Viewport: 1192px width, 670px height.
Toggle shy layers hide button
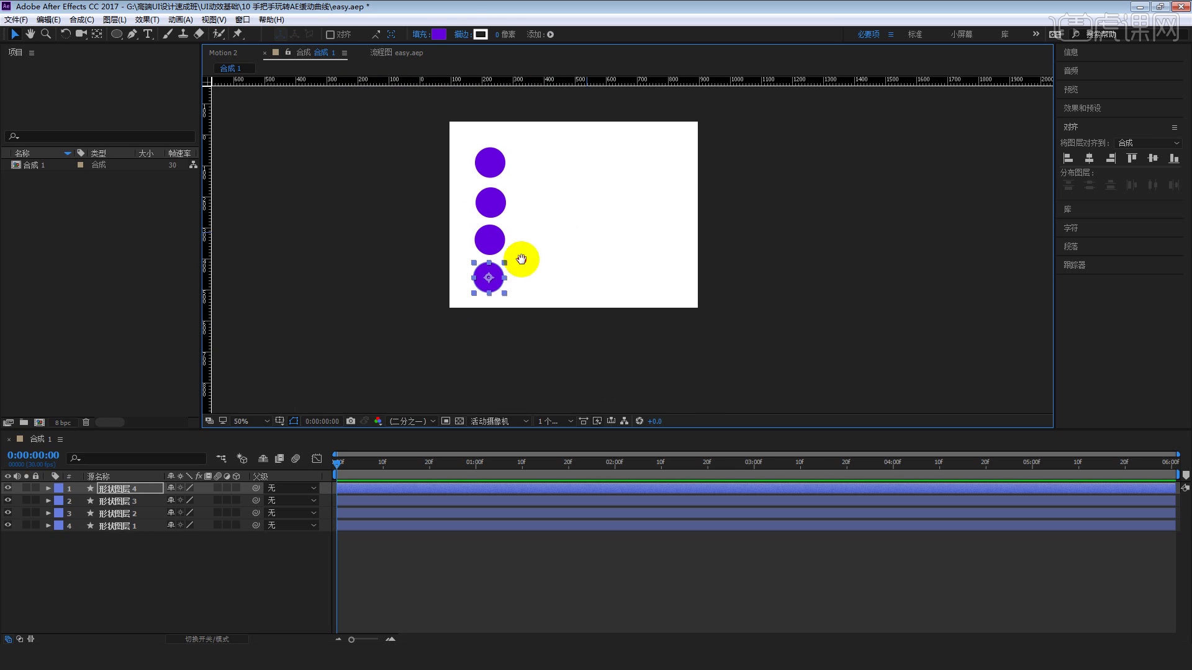coord(263,458)
